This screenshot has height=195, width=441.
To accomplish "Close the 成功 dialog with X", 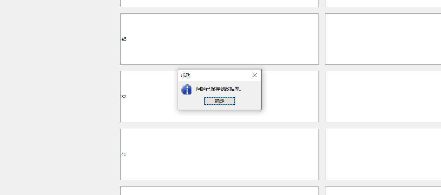I will click(254, 75).
